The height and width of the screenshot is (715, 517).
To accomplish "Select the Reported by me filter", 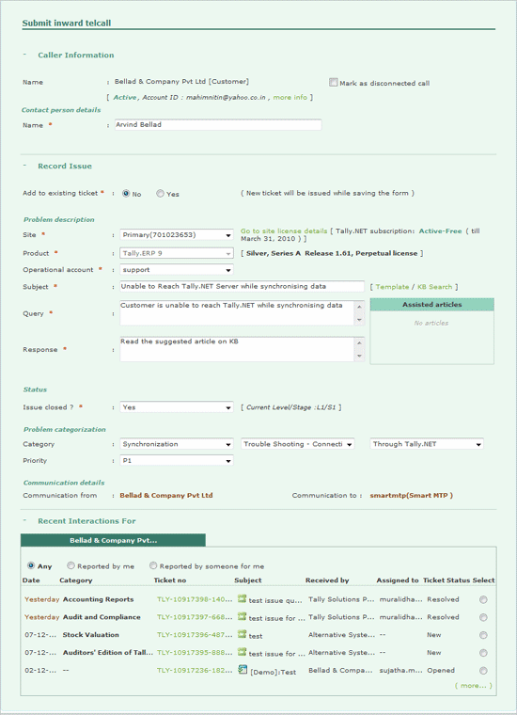I will tap(70, 565).
